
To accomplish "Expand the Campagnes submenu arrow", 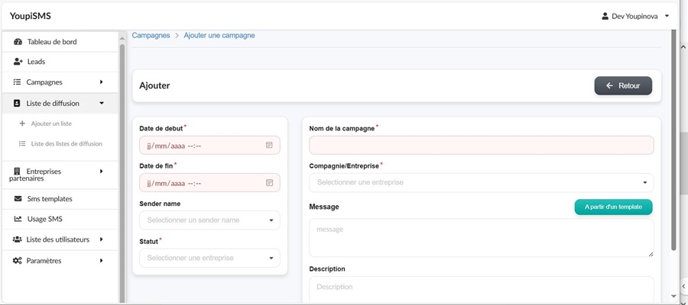I will pyautogui.click(x=102, y=82).
